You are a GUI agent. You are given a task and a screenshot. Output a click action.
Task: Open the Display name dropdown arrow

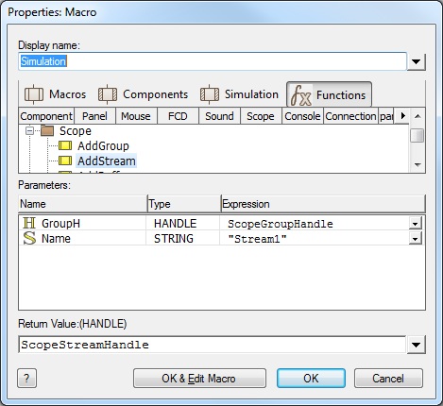pyautogui.click(x=417, y=61)
